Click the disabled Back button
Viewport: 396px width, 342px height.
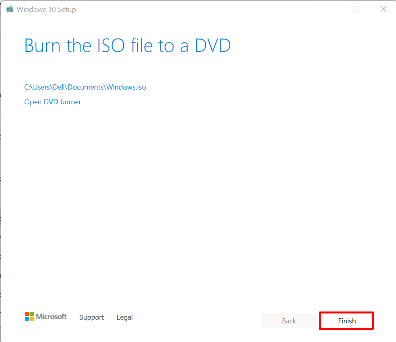(x=289, y=321)
